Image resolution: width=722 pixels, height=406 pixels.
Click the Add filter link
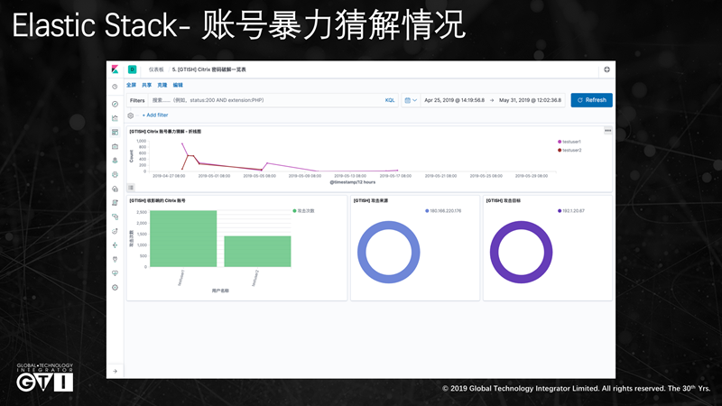pyautogui.click(x=155, y=115)
